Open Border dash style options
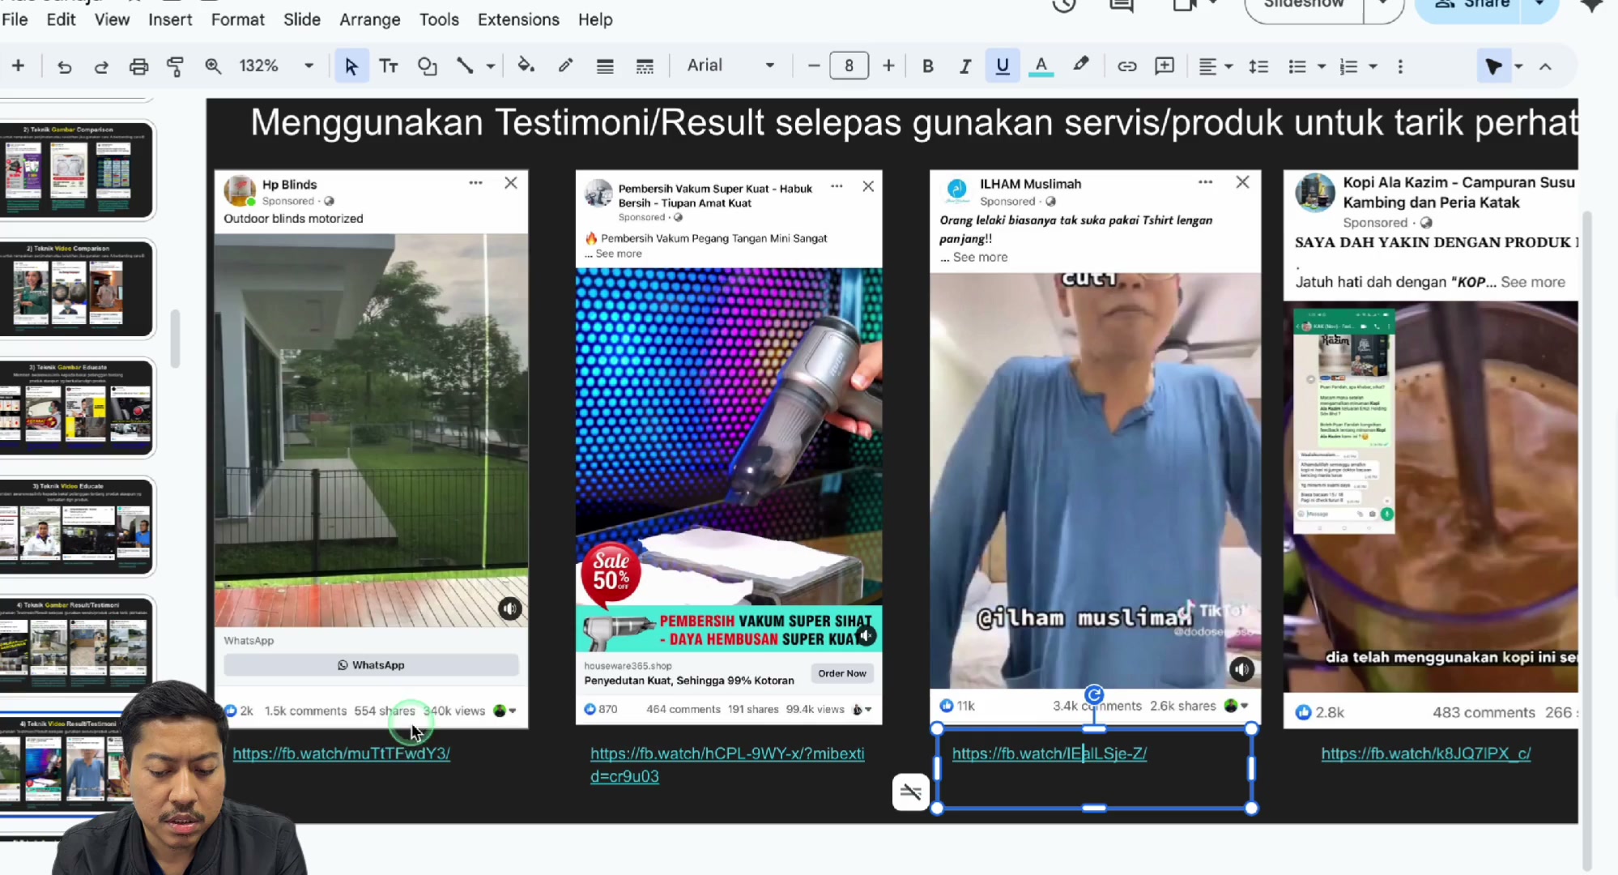The width and height of the screenshot is (1618, 875). [645, 66]
